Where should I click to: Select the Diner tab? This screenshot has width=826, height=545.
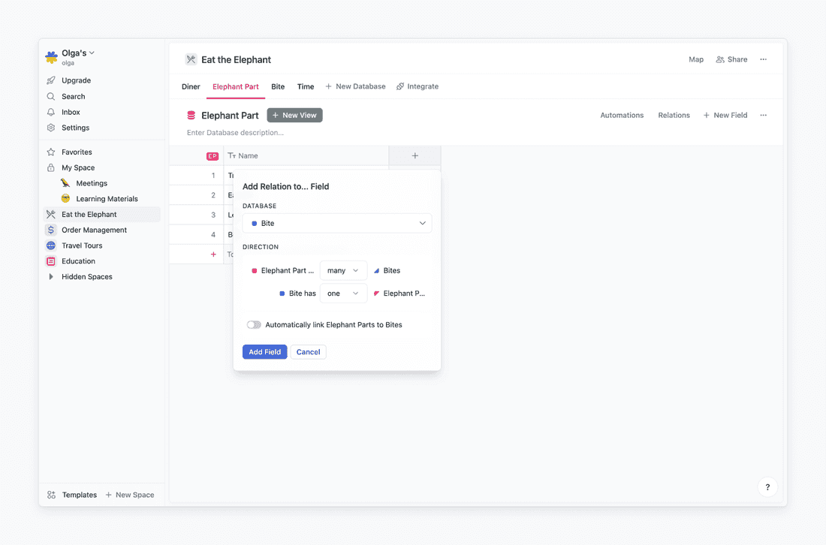(190, 86)
